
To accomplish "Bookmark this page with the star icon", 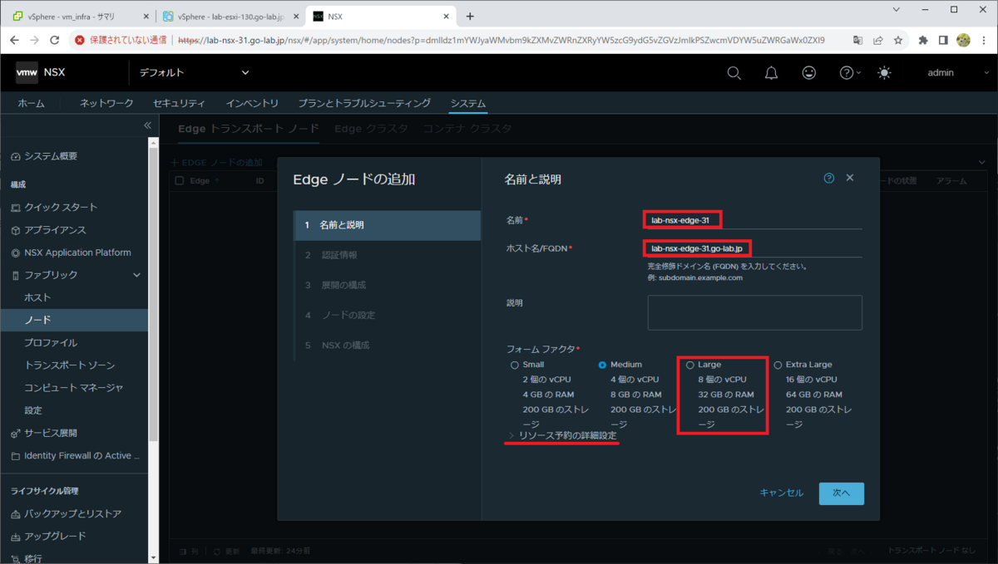I will [x=898, y=39].
